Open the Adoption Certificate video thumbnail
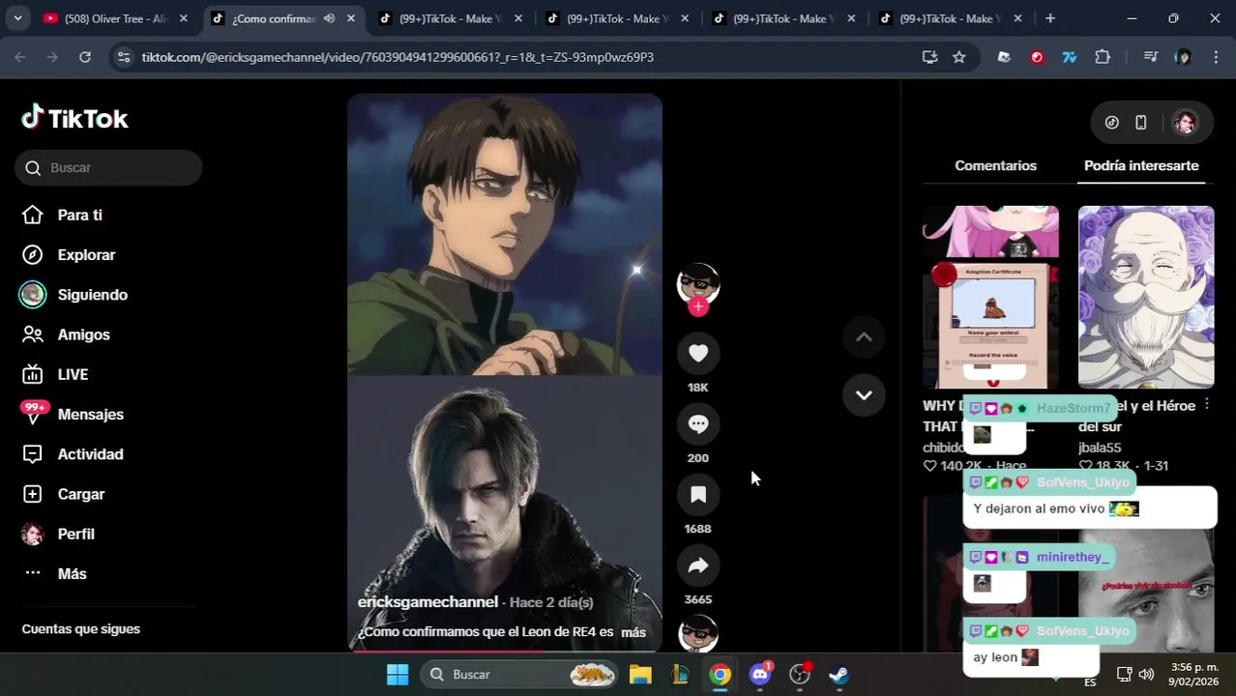Viewport: 1236px width, 696px height. click(990, 297)
